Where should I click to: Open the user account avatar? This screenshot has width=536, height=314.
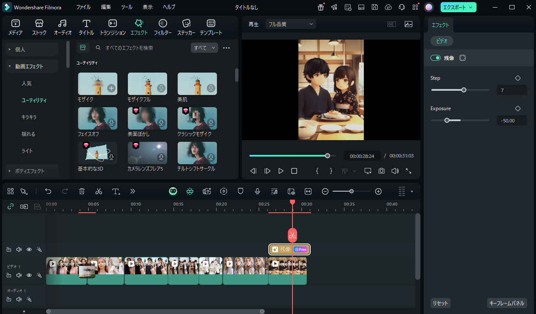pos(428,7)
